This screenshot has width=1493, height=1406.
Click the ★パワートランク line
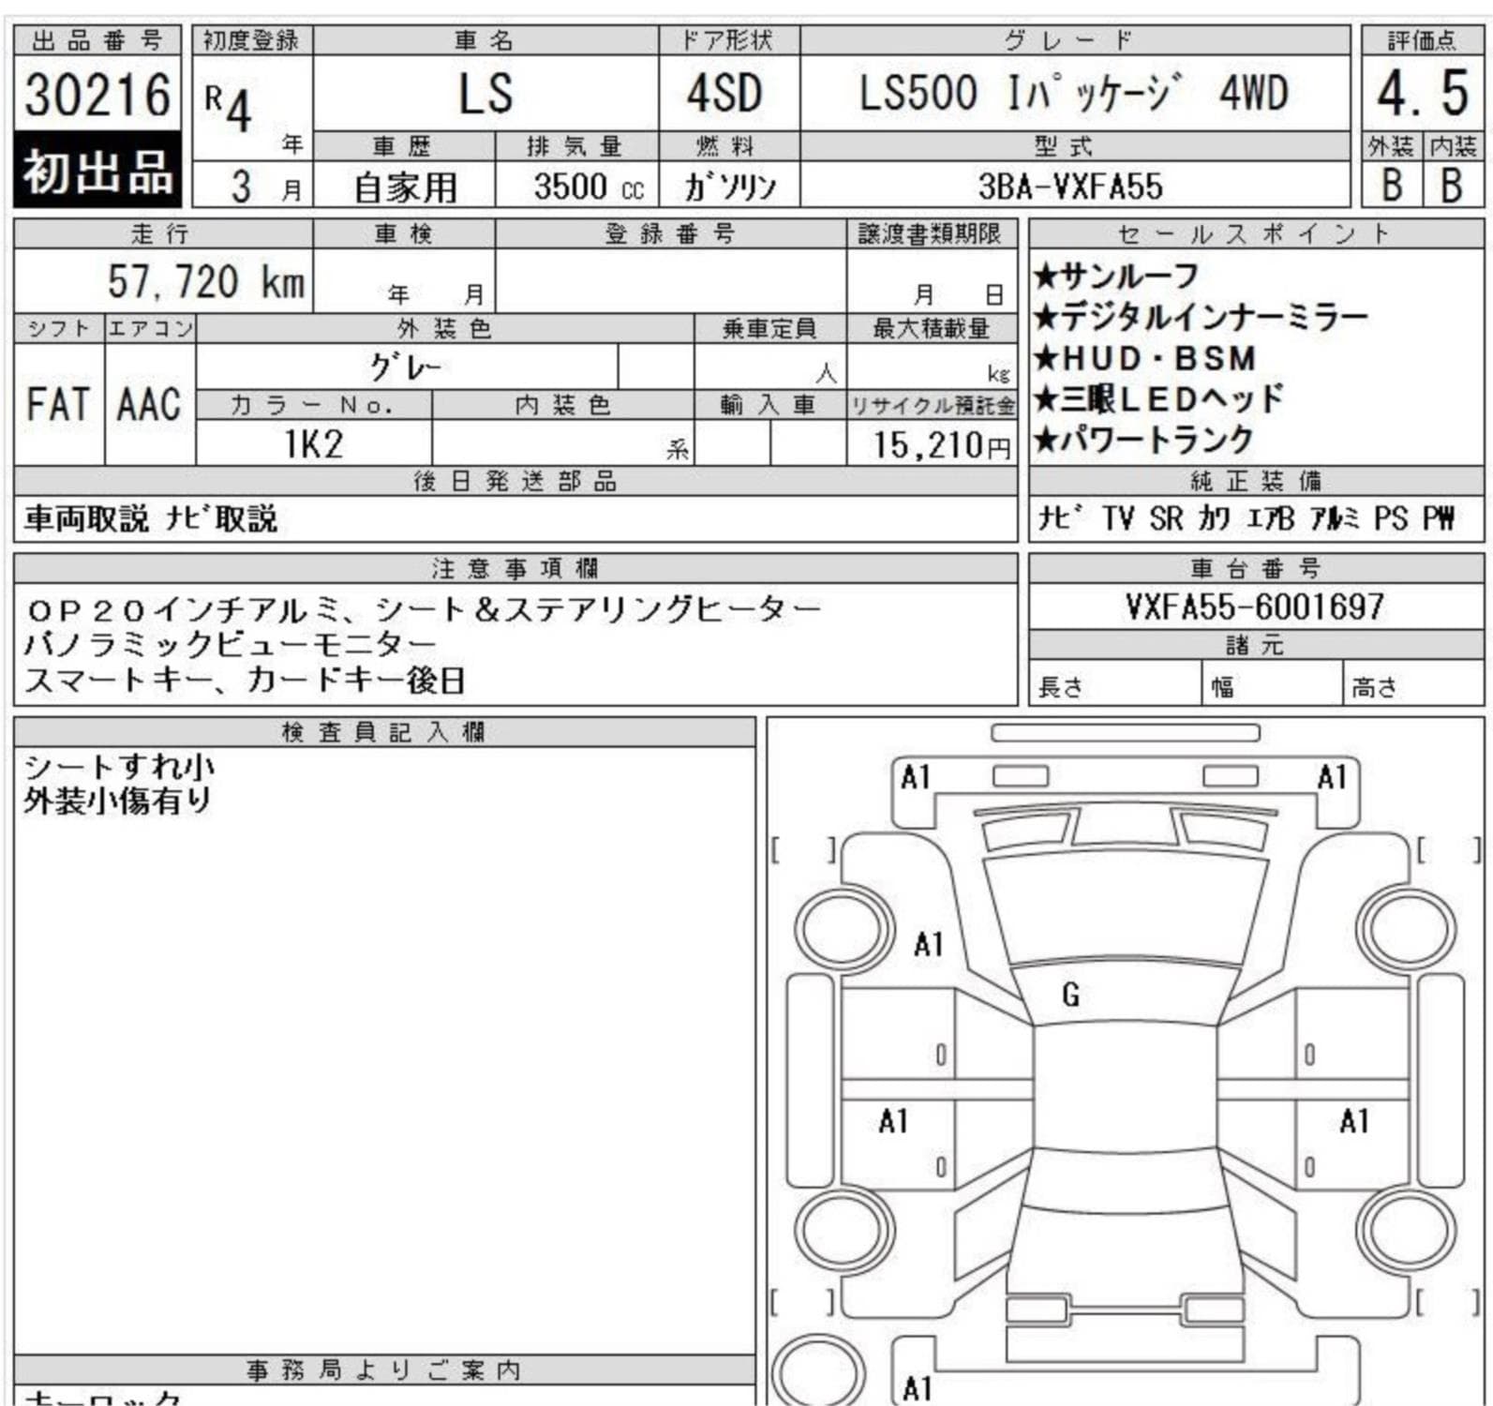pyautogui.click(x=1143, y=439)
